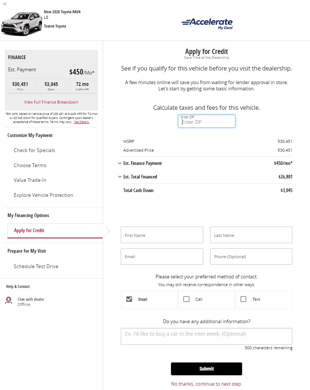Click No thanks, continue to next step
Screen dimensions: 310x390
point(207,384)
